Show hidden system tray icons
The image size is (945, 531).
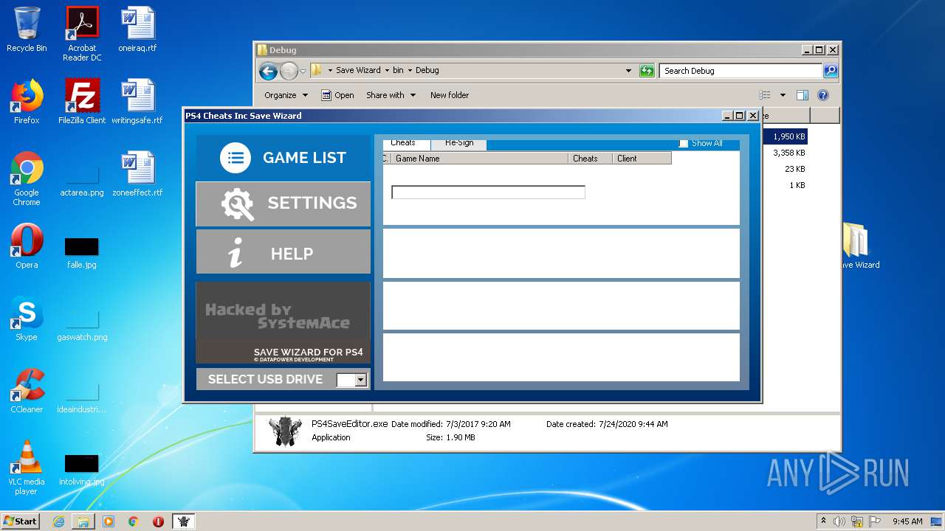click(823, 521)
